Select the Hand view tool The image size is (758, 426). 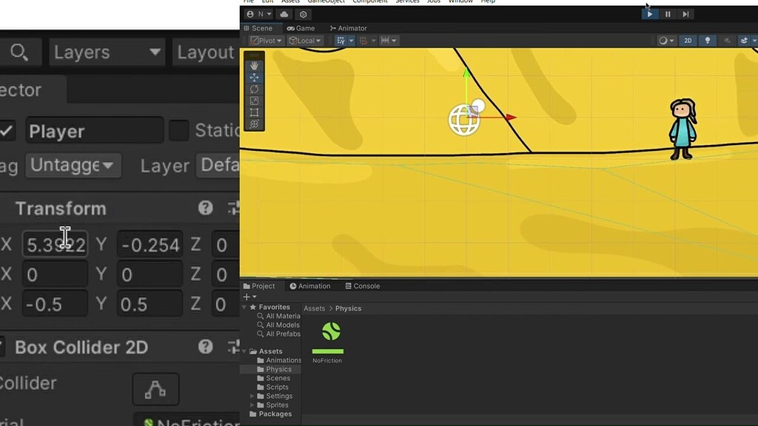pyautogui.click(x=254, y=65)
